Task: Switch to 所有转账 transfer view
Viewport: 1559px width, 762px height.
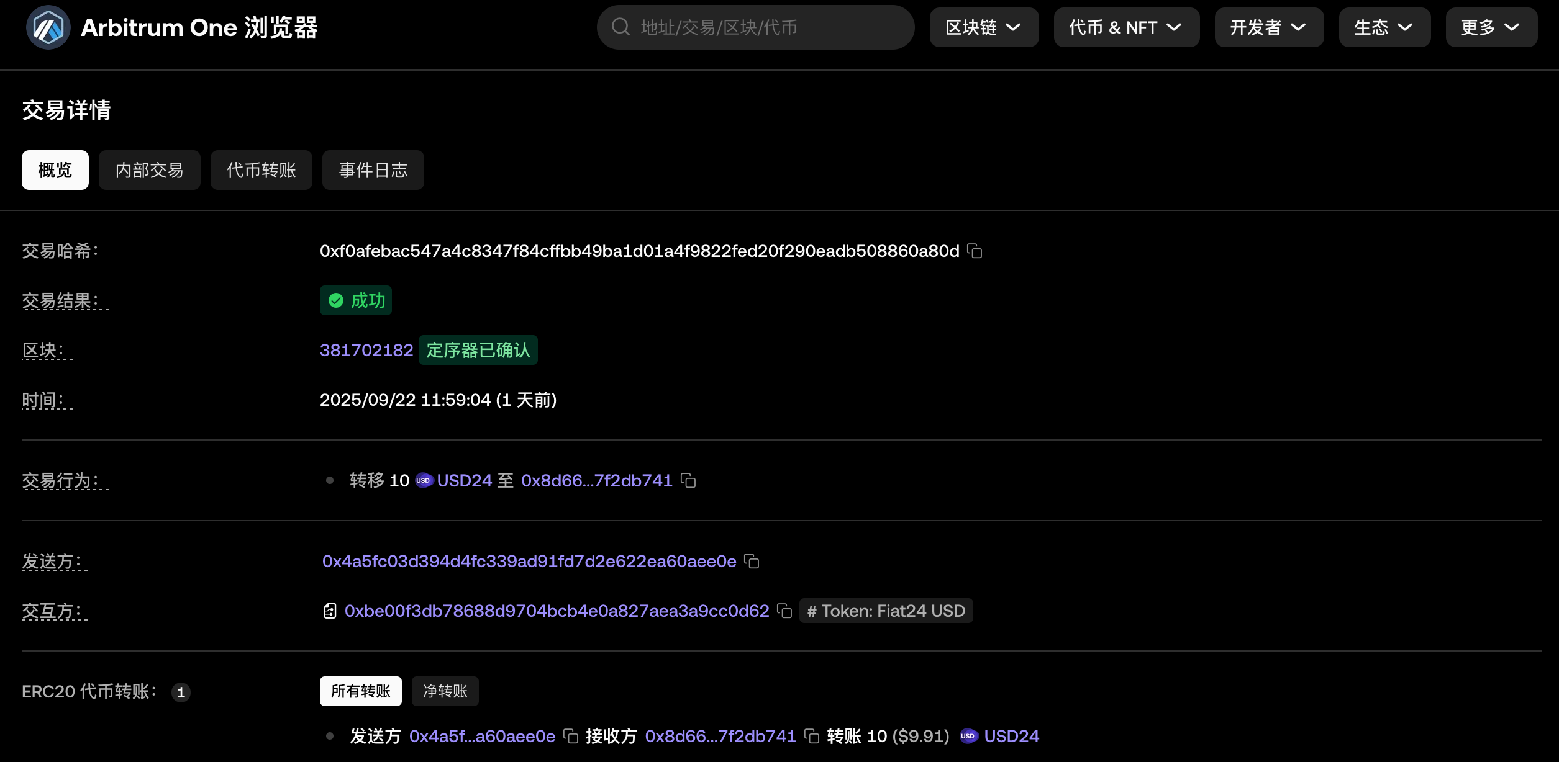Action: click(360, 691)
